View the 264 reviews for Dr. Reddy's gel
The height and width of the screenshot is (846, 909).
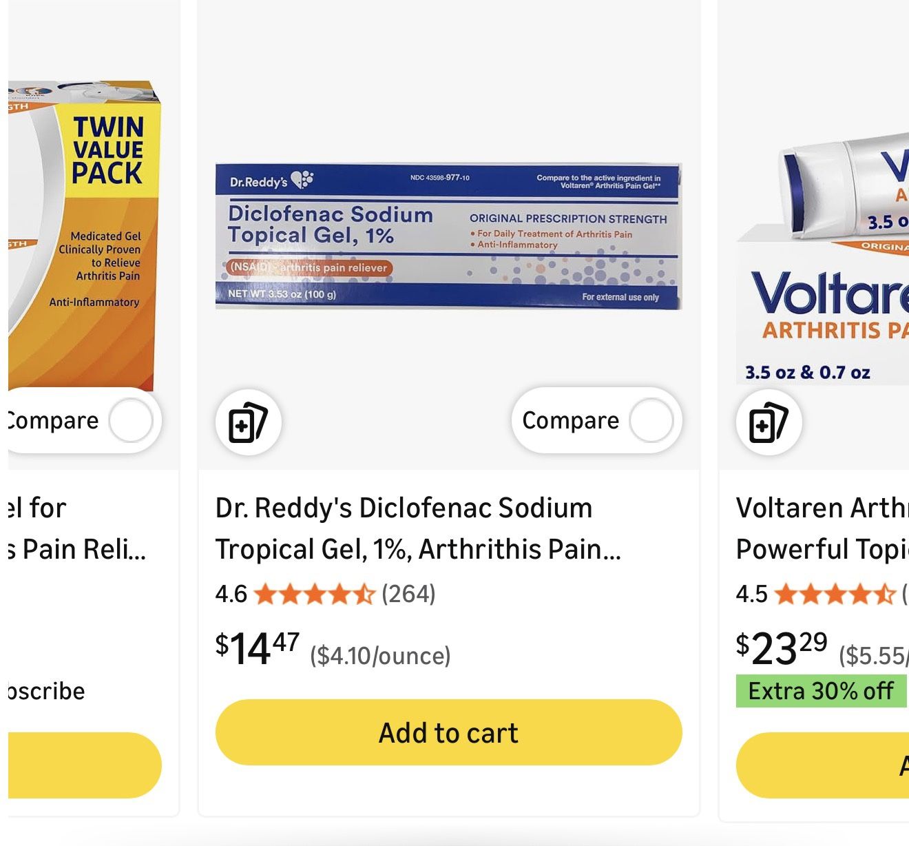408,594
